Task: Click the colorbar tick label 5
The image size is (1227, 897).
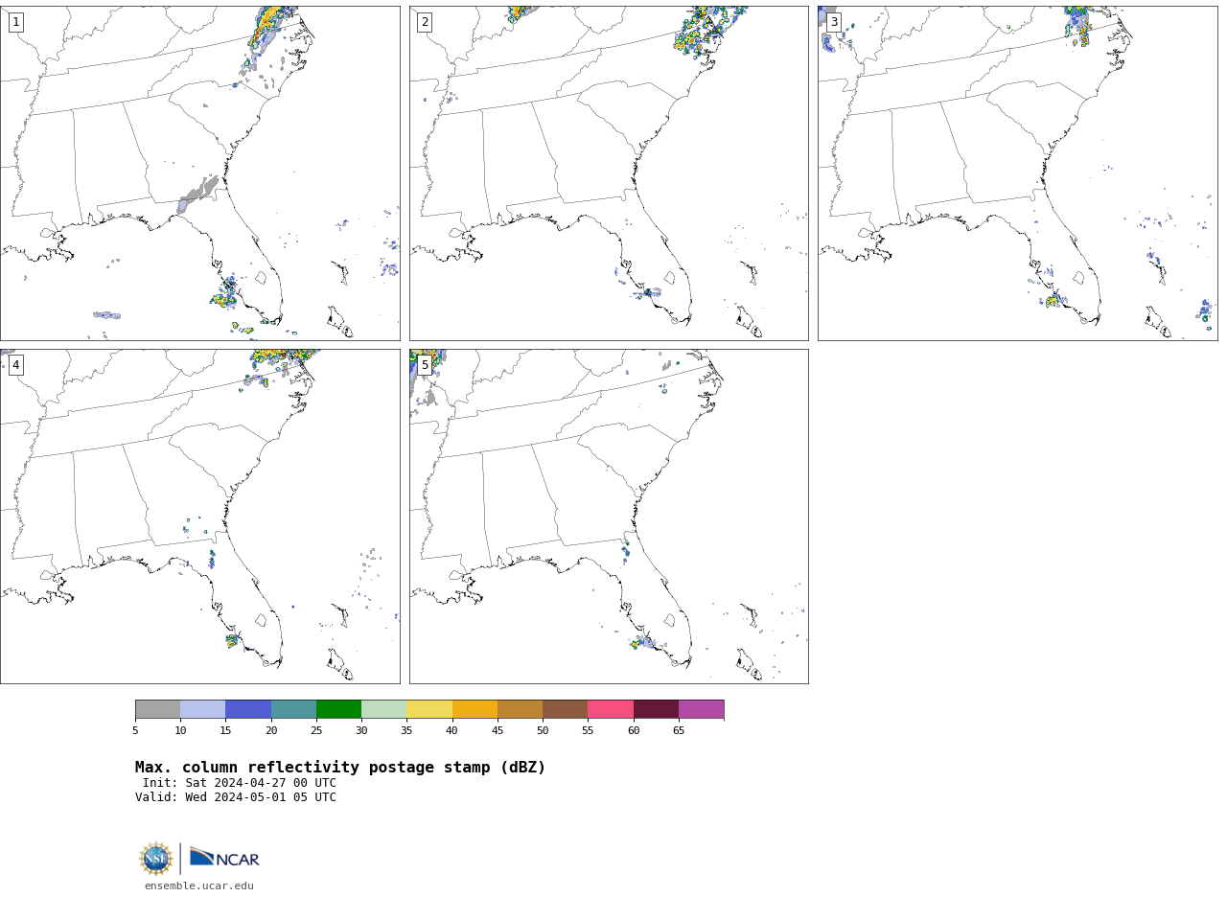Action: (x=135, y=731)
